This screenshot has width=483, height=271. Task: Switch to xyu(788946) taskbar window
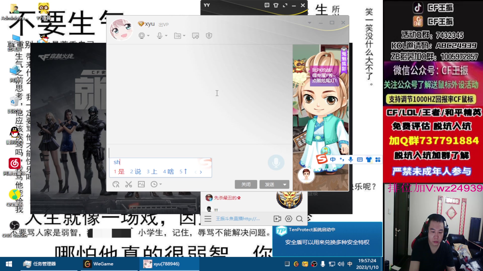pyautogui.click(x=169, y=264)
